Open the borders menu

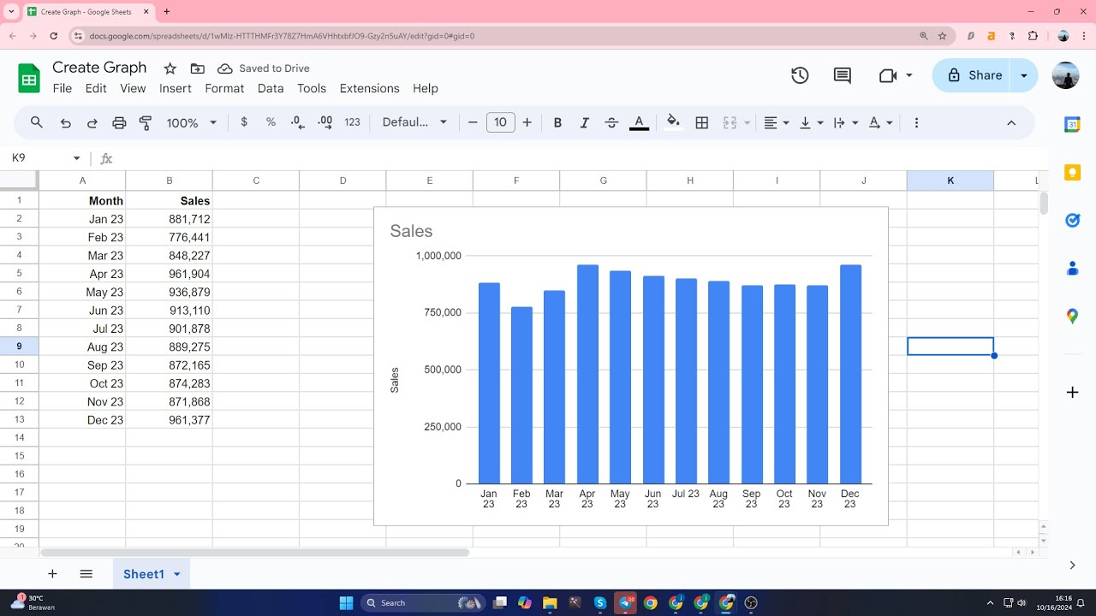click(x=702, y=122)
